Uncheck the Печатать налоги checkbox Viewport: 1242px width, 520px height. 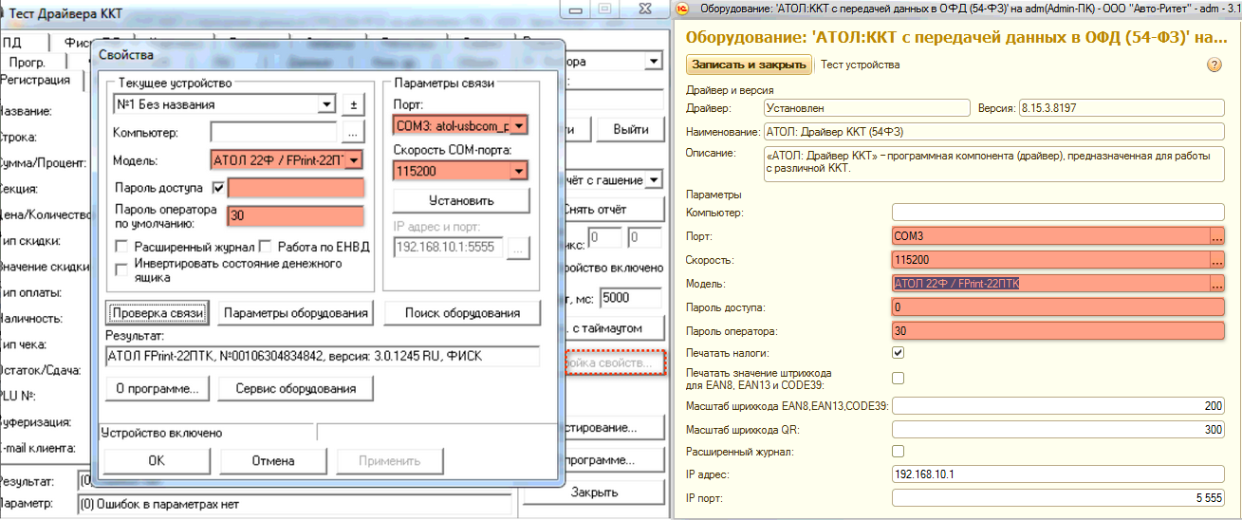[x=899, y=353]
